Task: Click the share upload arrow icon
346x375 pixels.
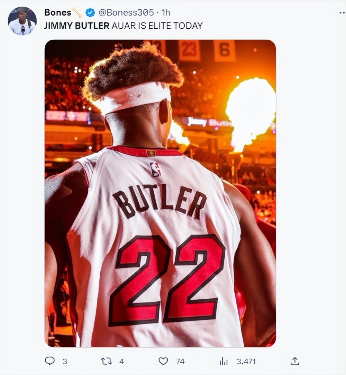Action: coord(295,361)
